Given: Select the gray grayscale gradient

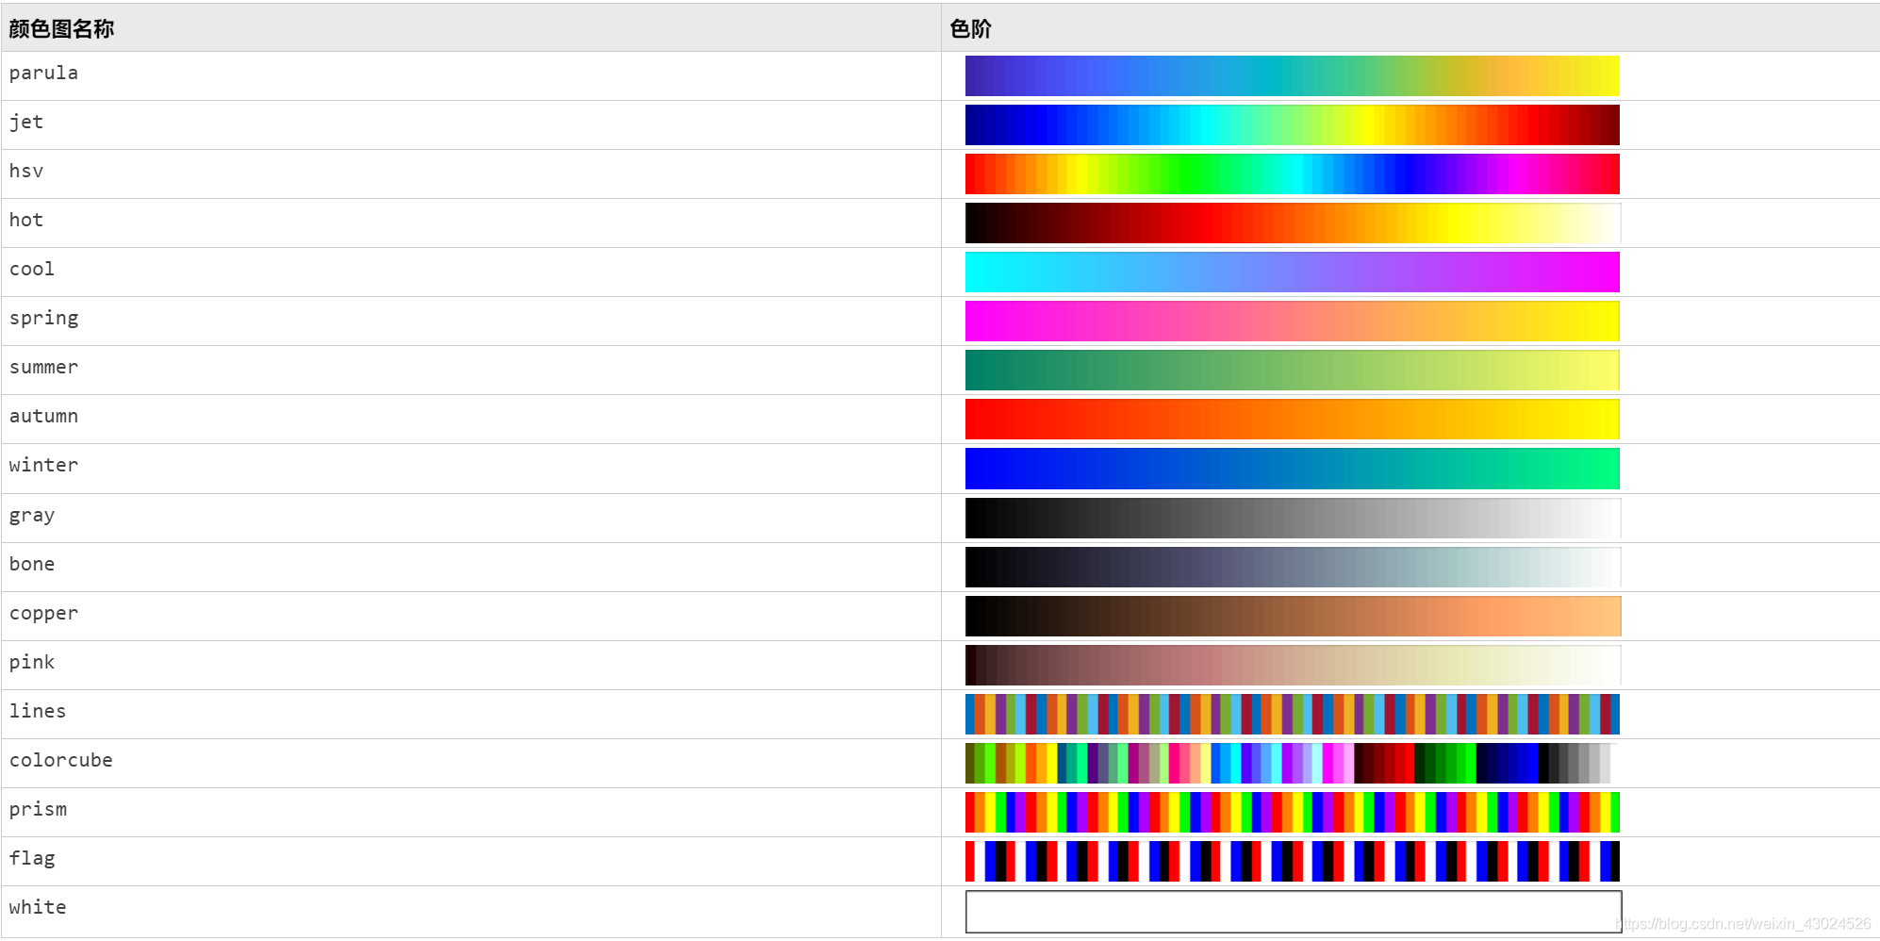Looking at the screenshot, I should [x=1292, y=517].
